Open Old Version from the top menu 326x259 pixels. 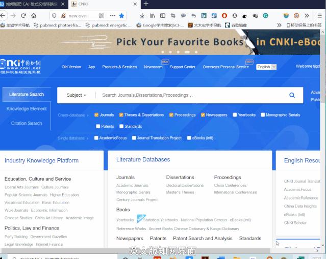coord(71,67)
